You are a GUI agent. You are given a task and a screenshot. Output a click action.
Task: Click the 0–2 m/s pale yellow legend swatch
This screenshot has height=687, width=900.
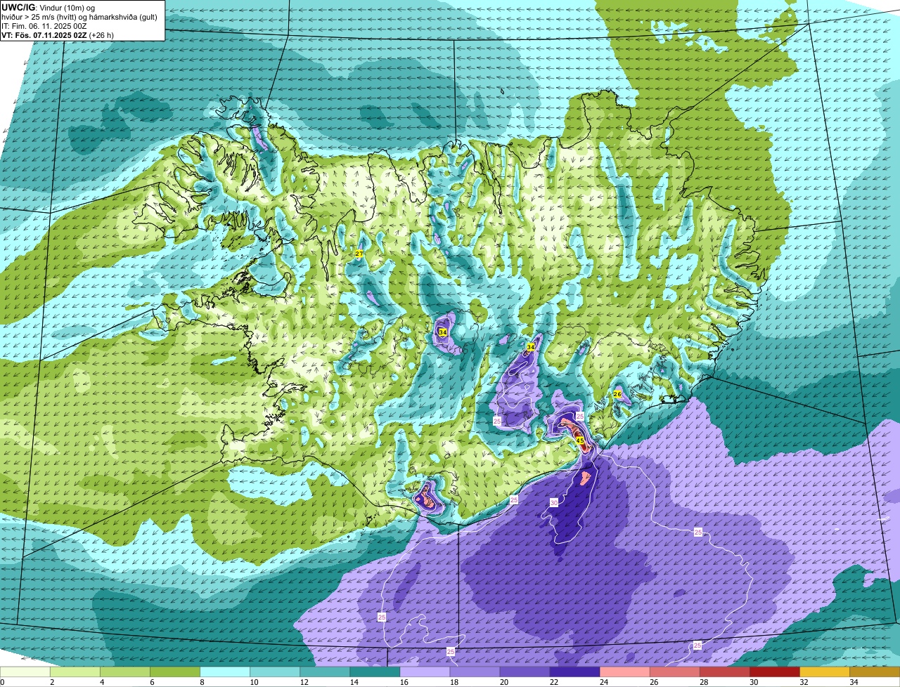point(25,672)
